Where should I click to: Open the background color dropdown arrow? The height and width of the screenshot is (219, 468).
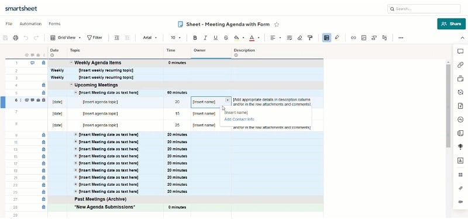243,38
